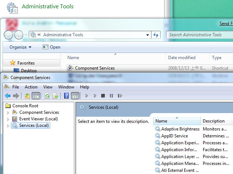This screenshot has width=233, height=174.
Task: Click the Send F... link at top right
Action: coord(226,23)
